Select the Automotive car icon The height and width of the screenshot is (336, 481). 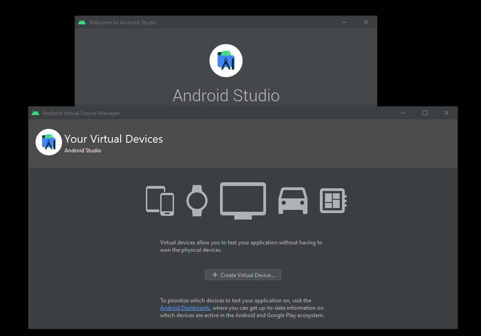click(x=293, y=201)
